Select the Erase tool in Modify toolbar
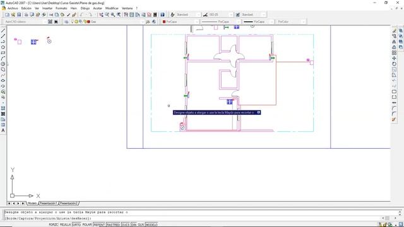This screenshot has height=227, width=404. (x=394, y=31)
